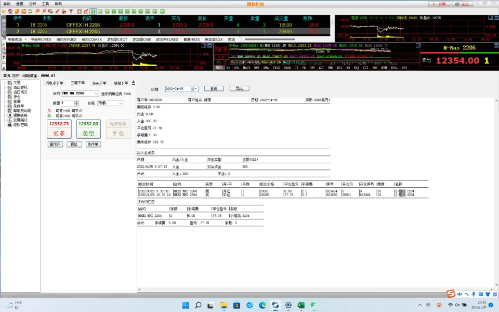Click the red pencil drawing icon
Screen dimensions: 499x312
pos(57,10)
